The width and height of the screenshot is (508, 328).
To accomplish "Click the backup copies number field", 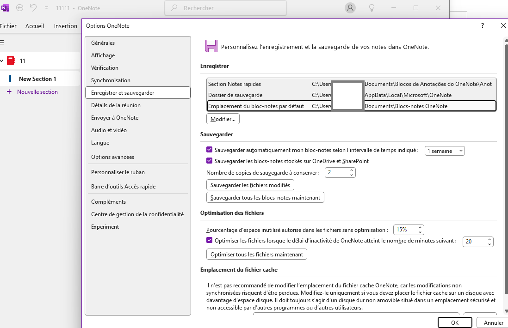I will [x=337, y=172].
